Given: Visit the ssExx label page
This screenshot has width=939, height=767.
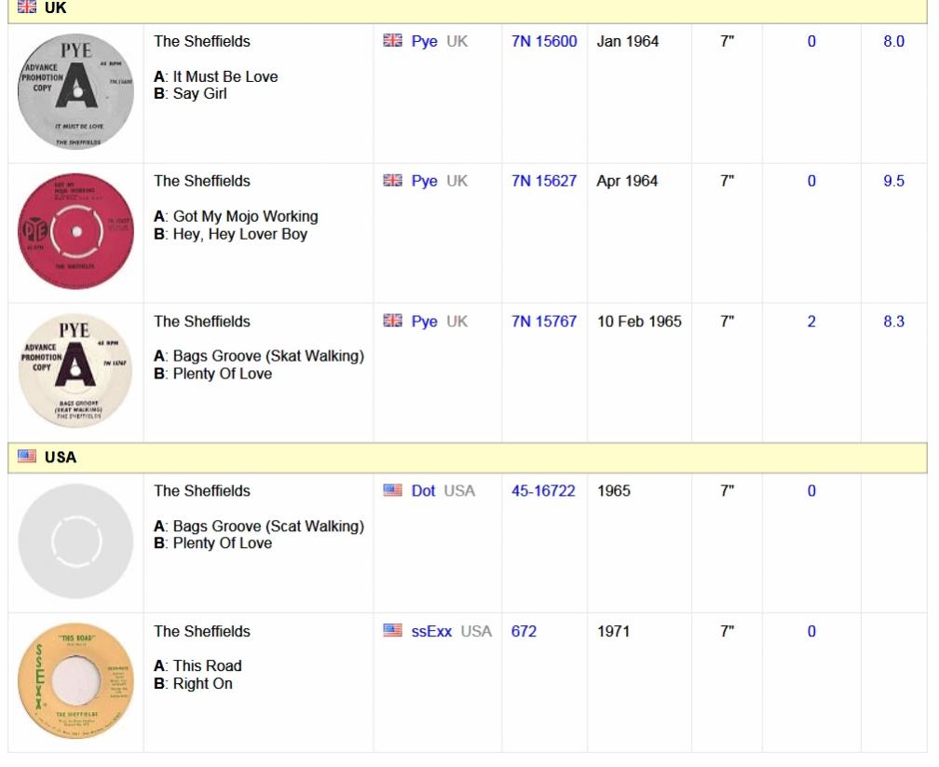Looking at the screenshot, I should [432, 631].
